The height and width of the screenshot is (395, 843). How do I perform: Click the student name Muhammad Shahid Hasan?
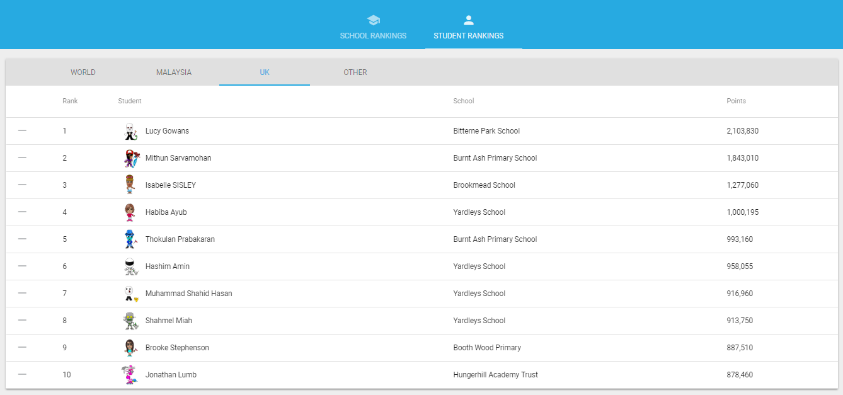(x=188, y=294)
